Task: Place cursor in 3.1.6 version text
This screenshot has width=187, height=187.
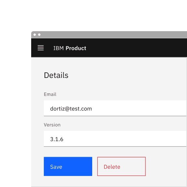Action: [x=56, y=139]
